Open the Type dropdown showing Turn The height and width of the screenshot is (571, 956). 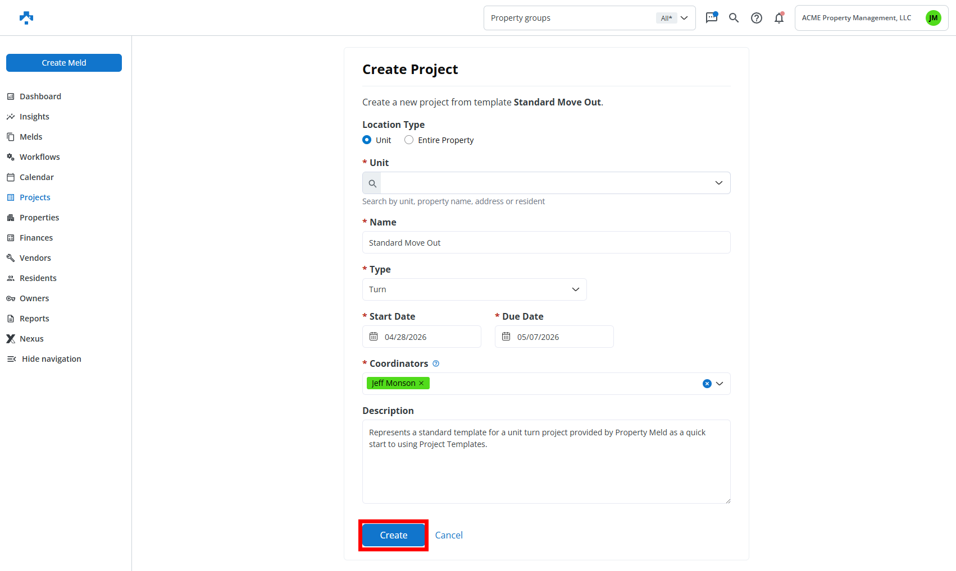474,289
